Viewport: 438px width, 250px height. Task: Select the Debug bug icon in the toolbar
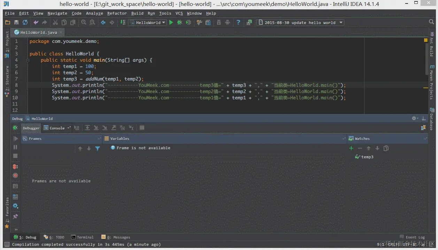pyautogui.click(x=179, y=22)
